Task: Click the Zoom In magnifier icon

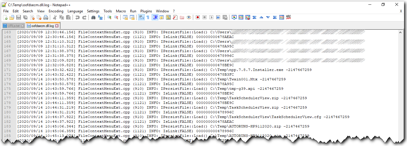Action: coord(109,17)
